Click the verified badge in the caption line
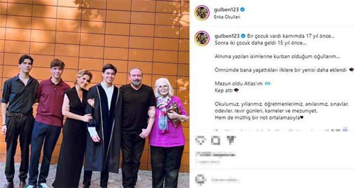Image resolution: width=354 pixels, height=188 pixels. pos(243,36)
